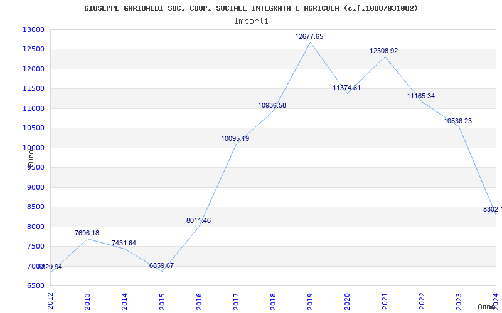
Task: Select the 10936.58 data label
Action: coord(272,105)
